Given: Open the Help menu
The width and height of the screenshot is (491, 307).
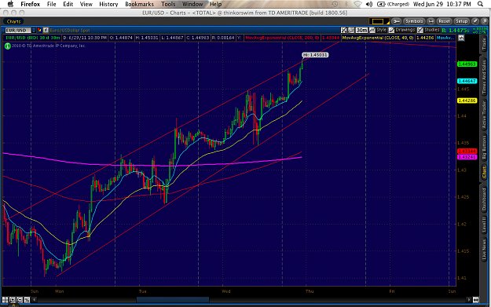Looking at the screenshot, I should point(215,4).
